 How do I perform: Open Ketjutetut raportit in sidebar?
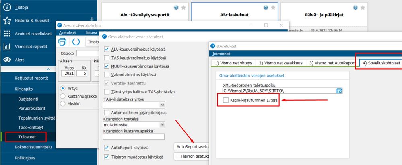click(31, 78)
